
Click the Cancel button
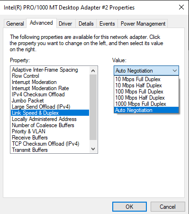(168, 206)
